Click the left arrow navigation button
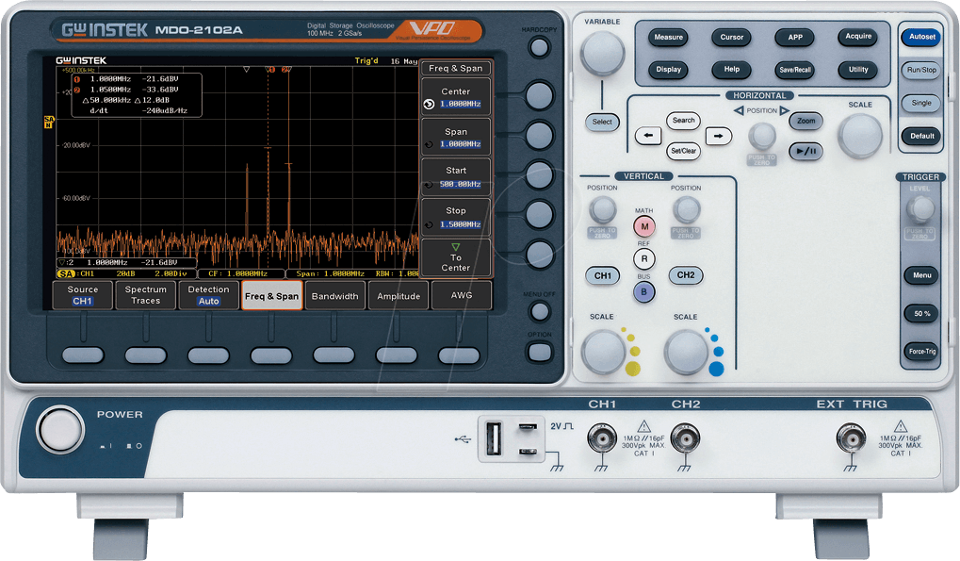 pyautogui.click(x=648, y=136)
